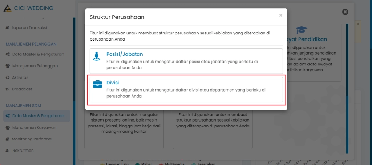372x165 pixels.
Task: Open the Posisi/Jabatan option
Action: point(186,61)
